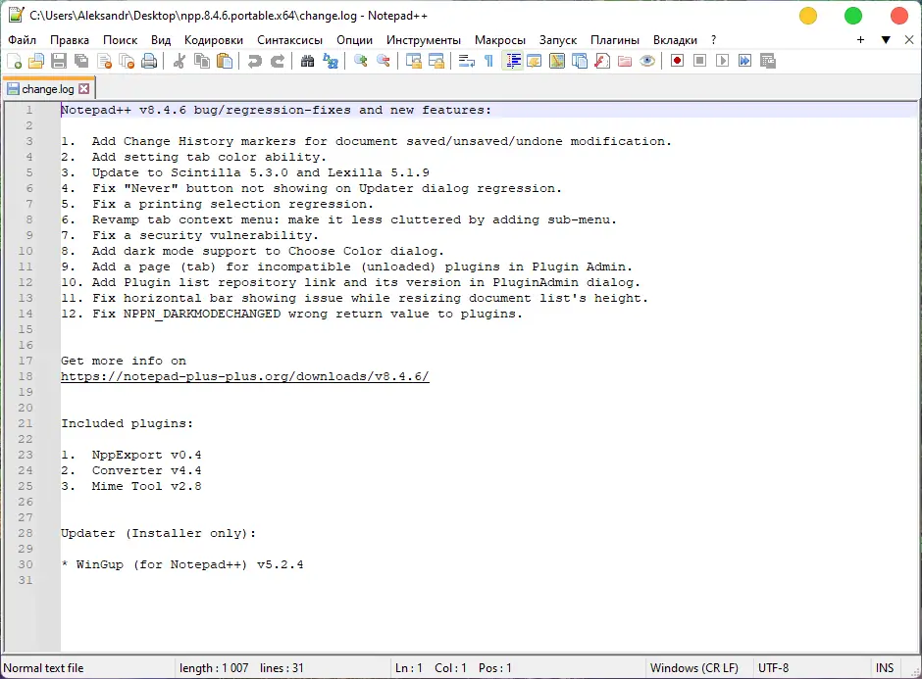Close the change.log tab with red X
The height and width of the screenshot is (679, 922).
(84, 89)
